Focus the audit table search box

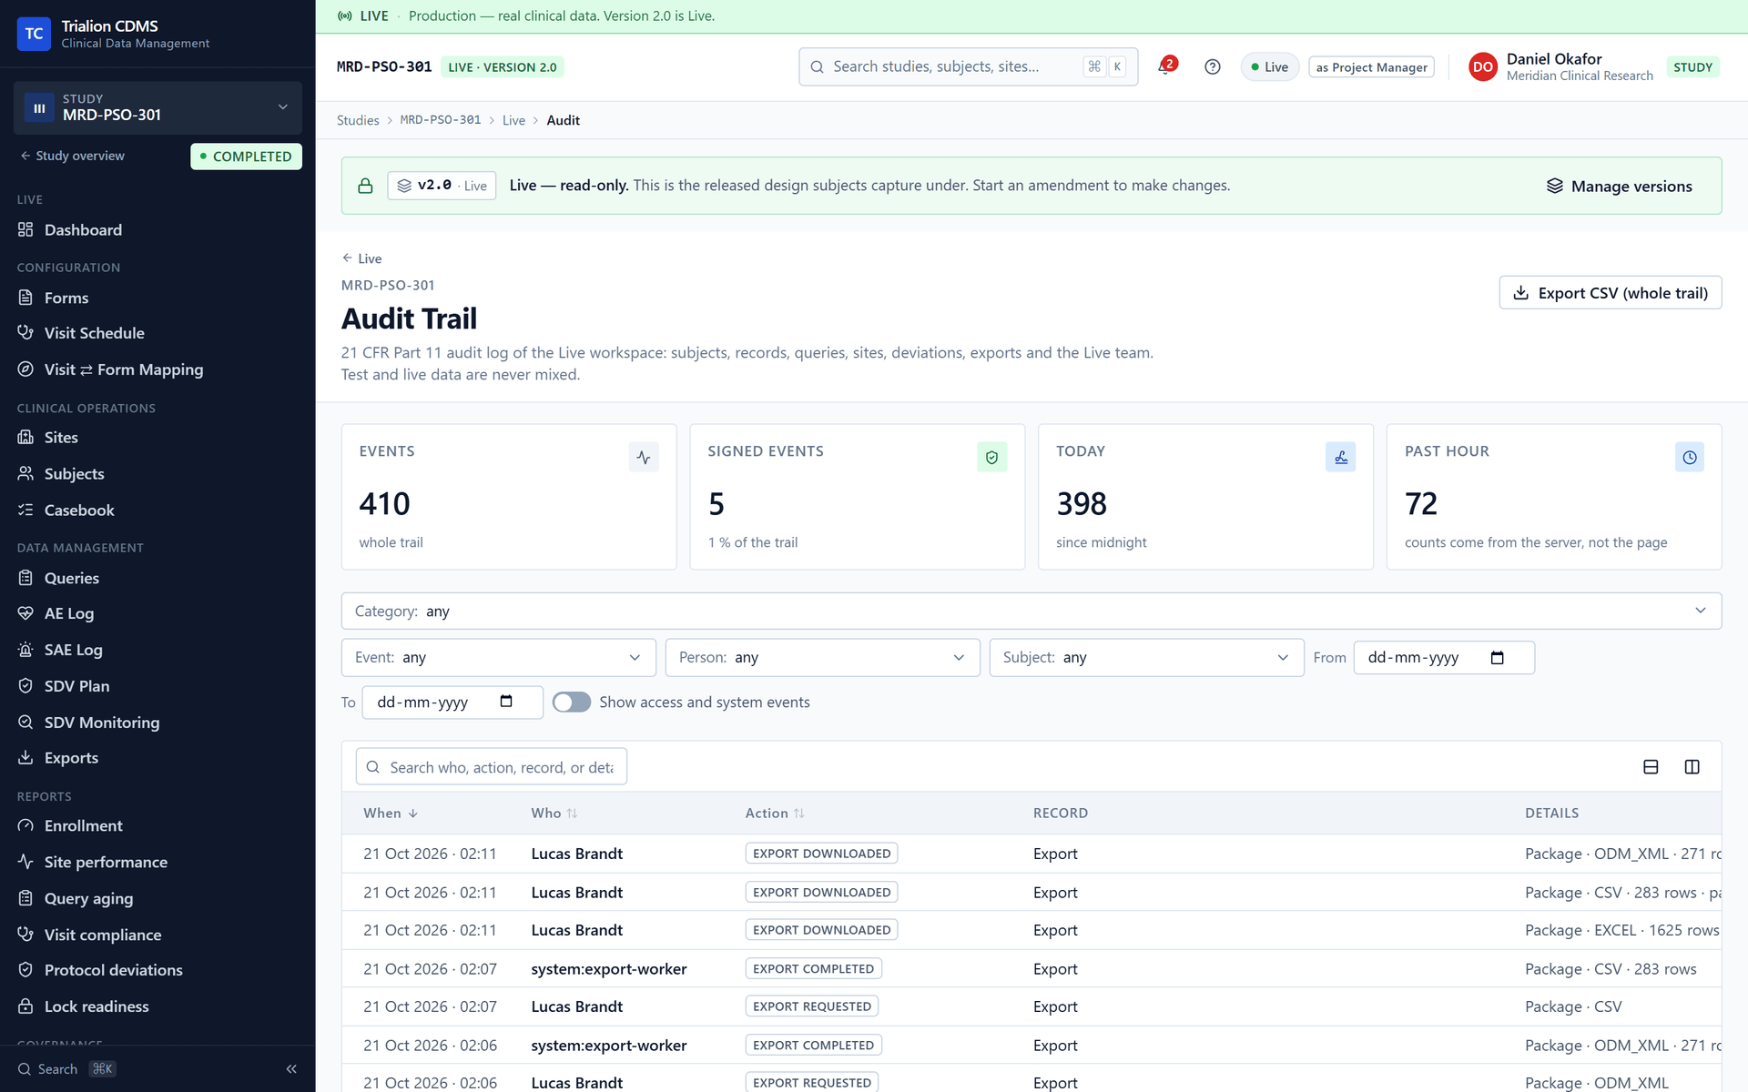[491, 767]
